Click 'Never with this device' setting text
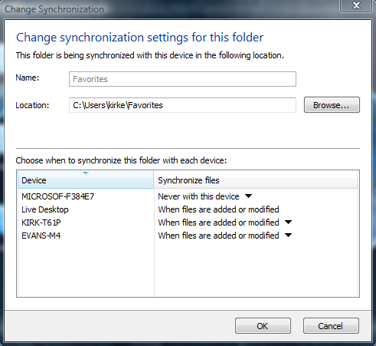Screen dimensions: 376x346 pos(198,196)
